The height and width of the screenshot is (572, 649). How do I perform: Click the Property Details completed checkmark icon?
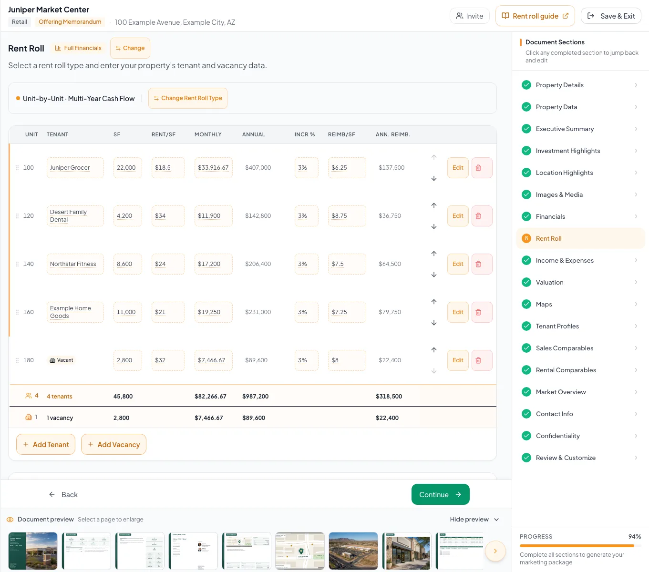point(526,85)
